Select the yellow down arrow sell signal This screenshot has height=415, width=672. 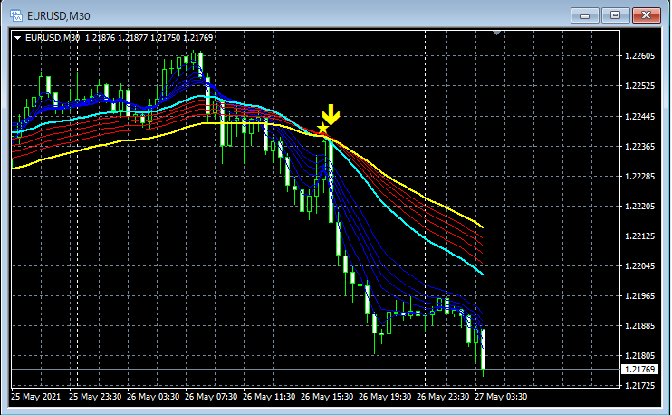tap(331, 114)
